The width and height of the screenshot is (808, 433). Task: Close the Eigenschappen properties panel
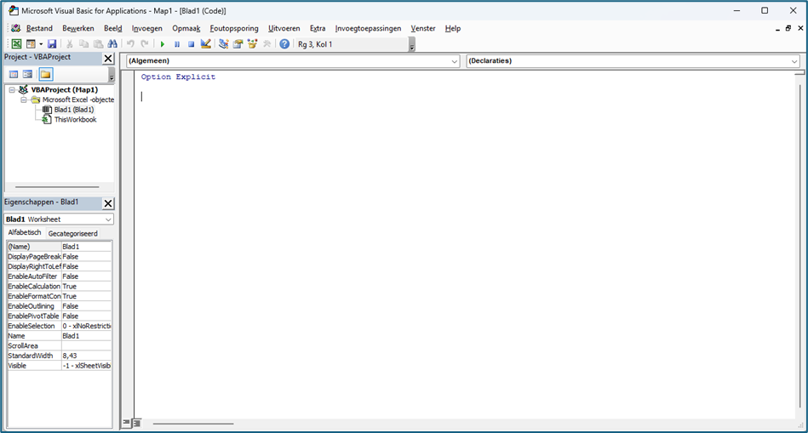pyautogui.click(x=108, y=203)
